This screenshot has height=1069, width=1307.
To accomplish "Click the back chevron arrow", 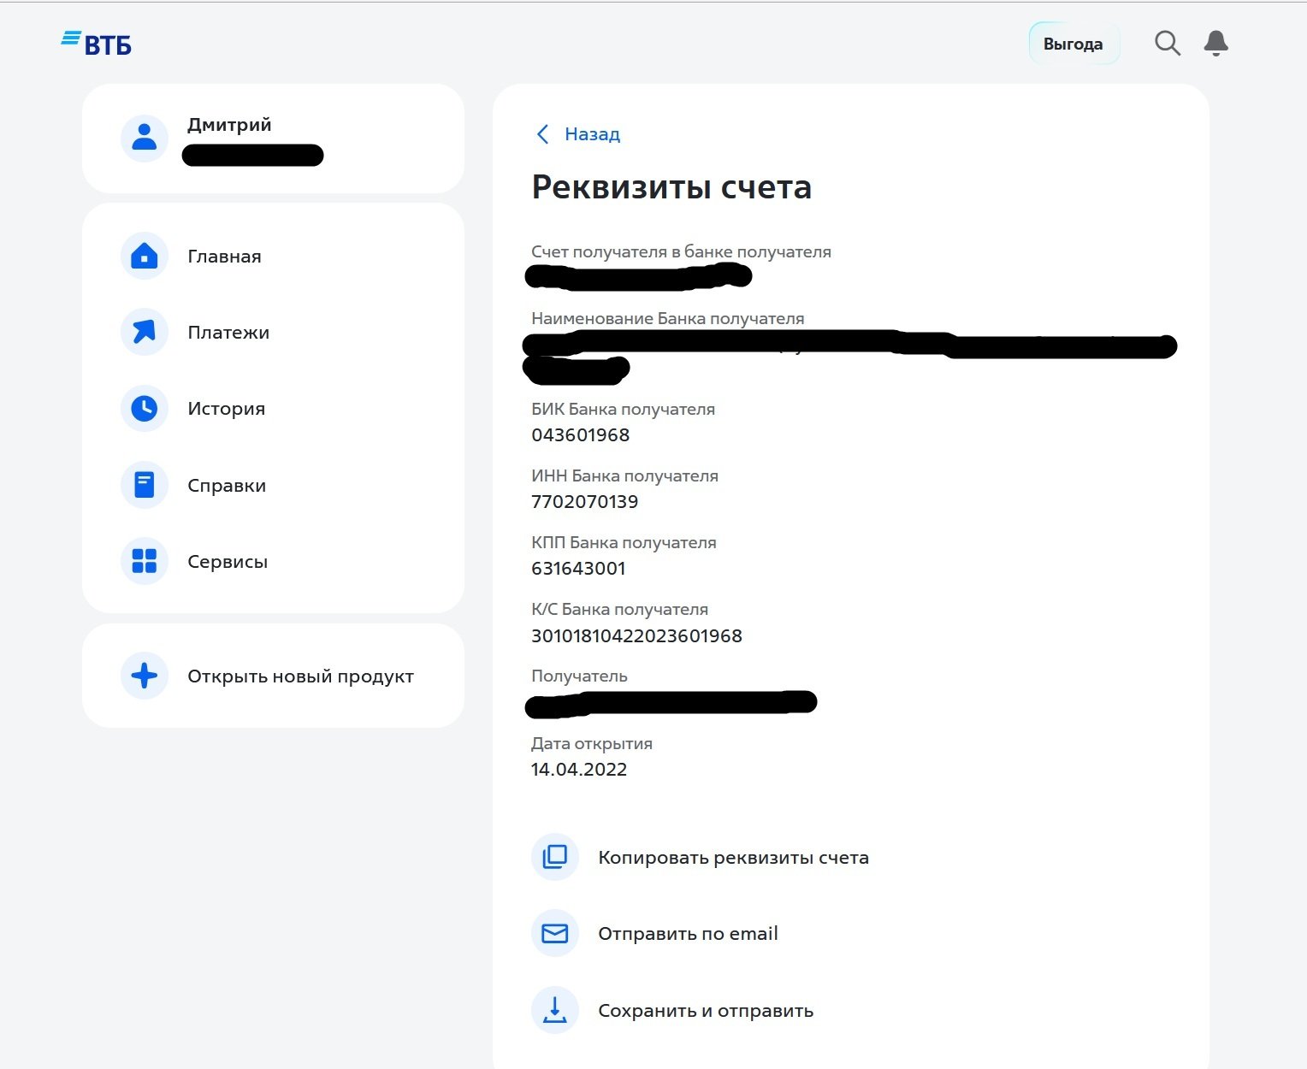I will click(542, 134).
